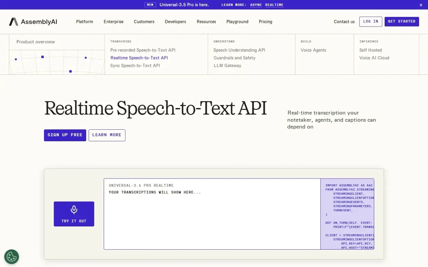
Task: Open Guardrails and Safety
Action: (234, 58)
